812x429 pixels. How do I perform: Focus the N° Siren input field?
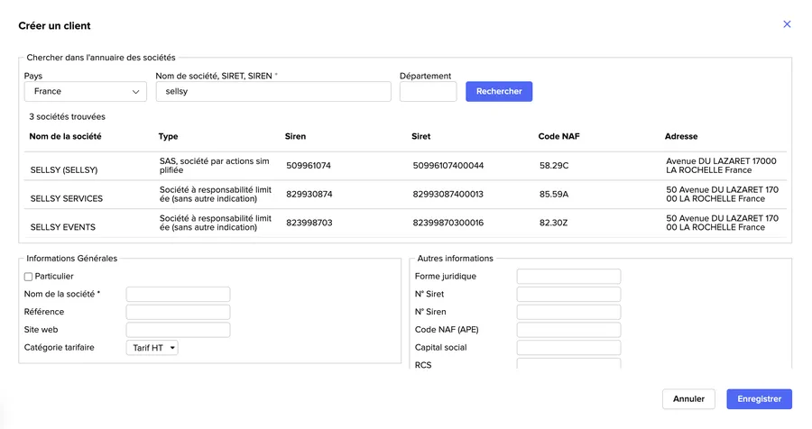point(568,312)
